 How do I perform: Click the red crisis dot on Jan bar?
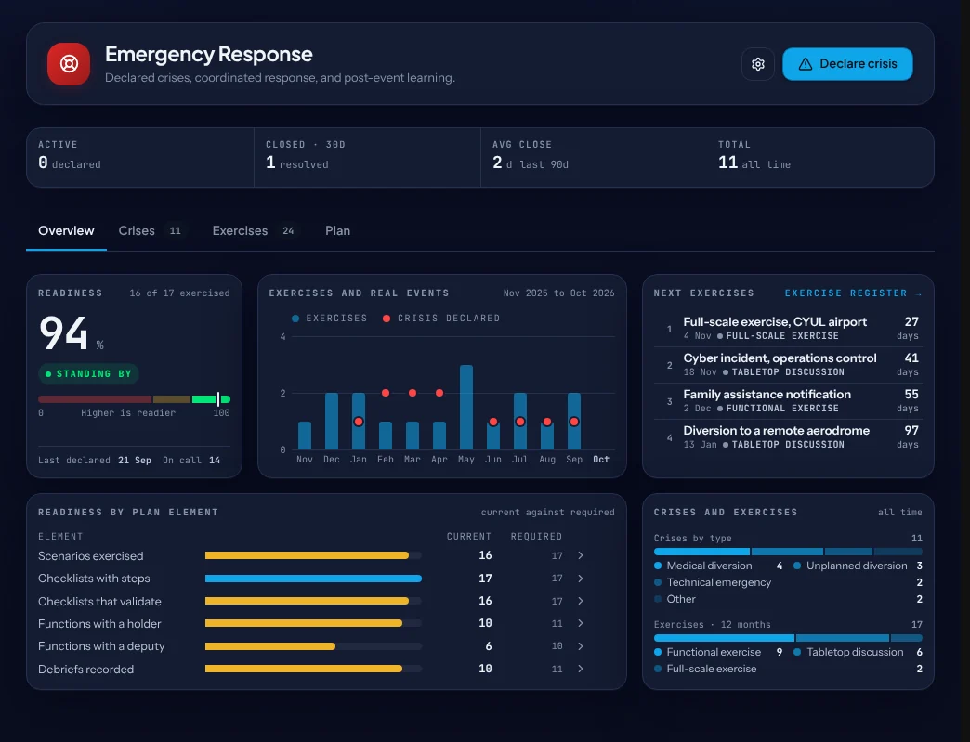[359, 422]
